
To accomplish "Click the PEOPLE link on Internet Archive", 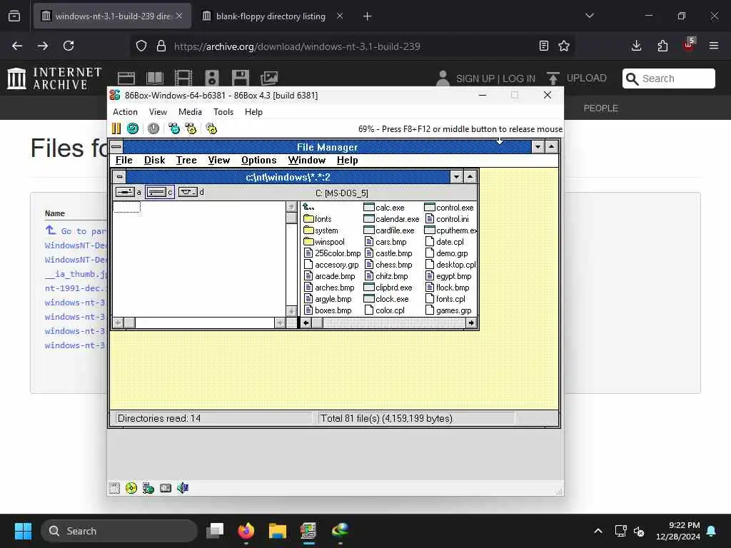I will tap(601, 108).
